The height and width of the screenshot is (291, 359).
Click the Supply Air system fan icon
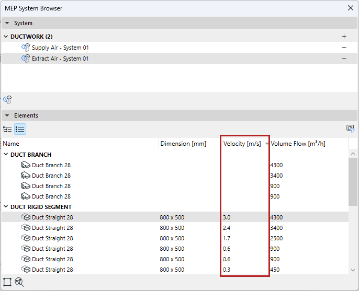[26, 48]
